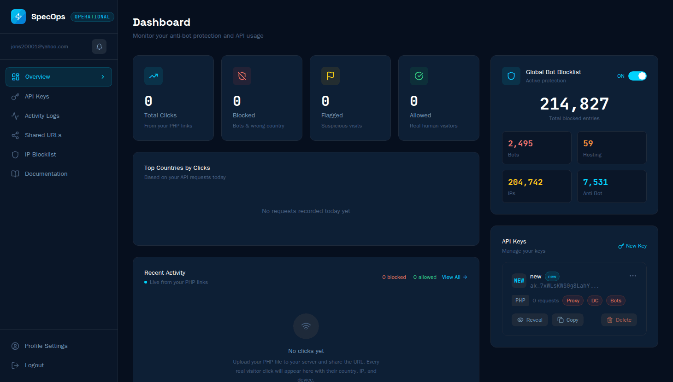
Task: Open the API key options ellipsis menu
Action: [632, 275]
